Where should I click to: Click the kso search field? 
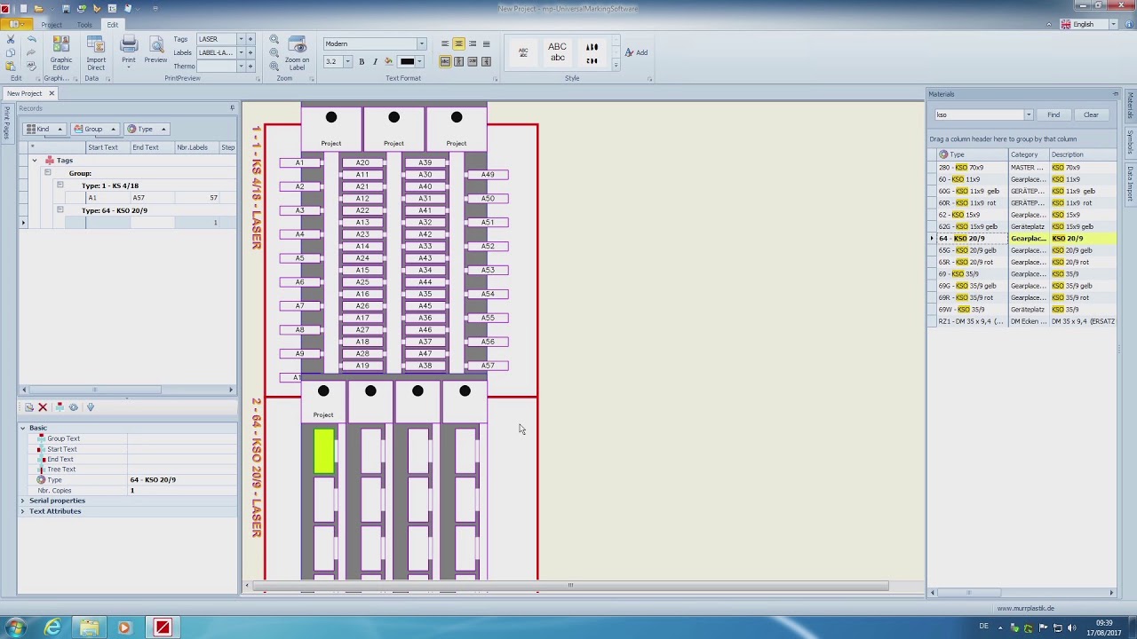tap(979, 114)
